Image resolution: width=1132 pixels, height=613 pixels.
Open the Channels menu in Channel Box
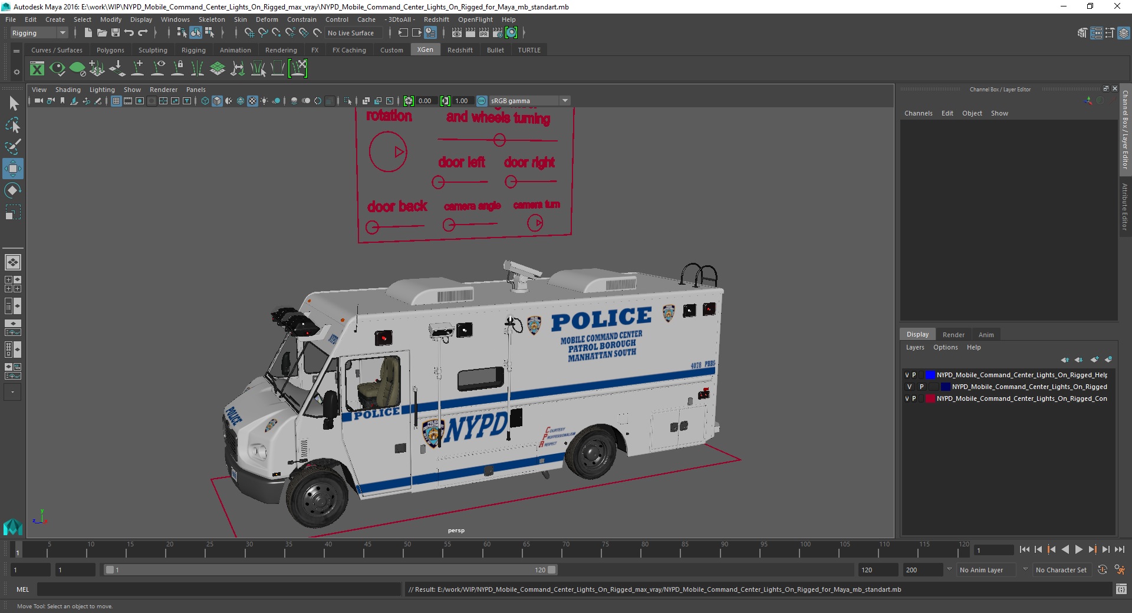pyautogui.click(x=919, y=113)
